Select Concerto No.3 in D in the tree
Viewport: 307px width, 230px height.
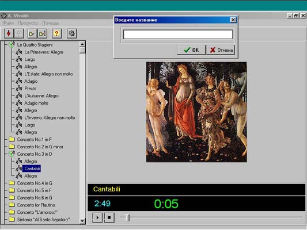35,154
